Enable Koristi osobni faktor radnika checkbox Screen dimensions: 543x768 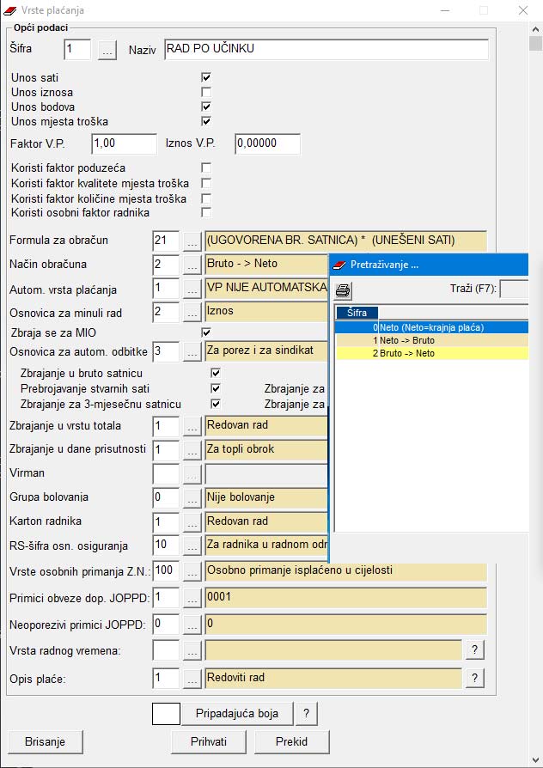click(206, 212)
